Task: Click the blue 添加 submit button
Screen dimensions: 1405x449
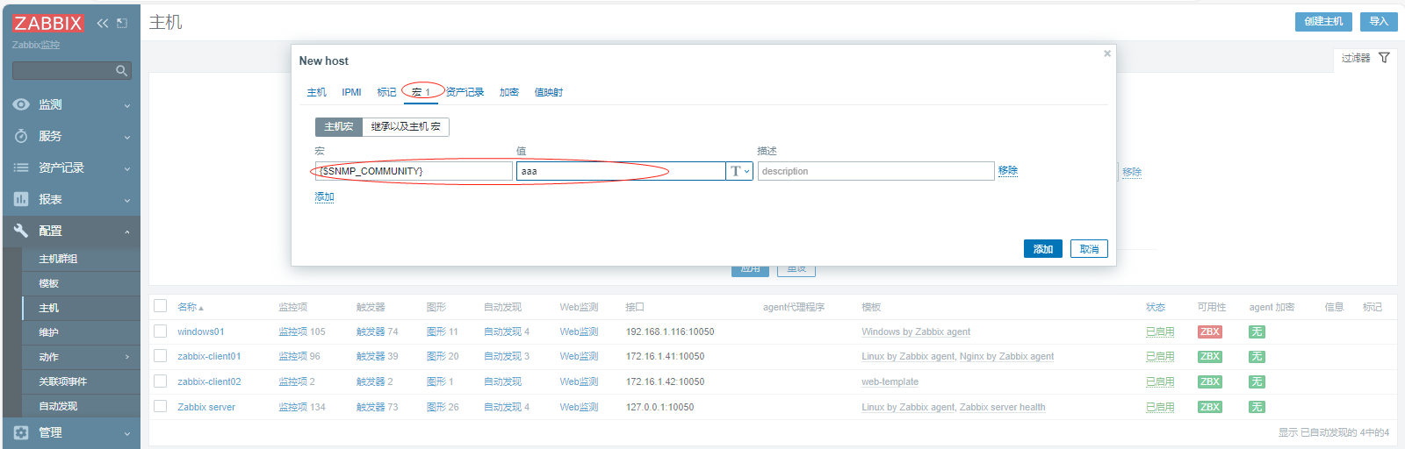Action: pos(1042,249)
